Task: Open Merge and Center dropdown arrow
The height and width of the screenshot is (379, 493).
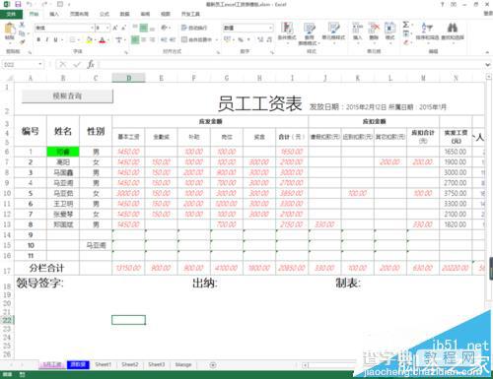Action: (x=217, y=39)
